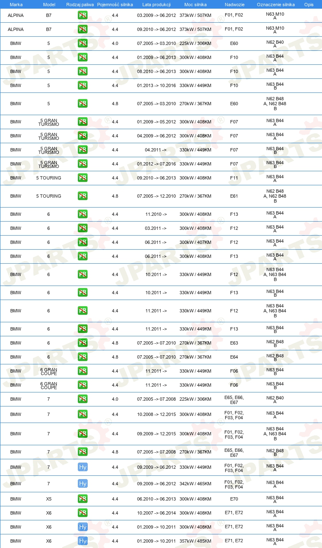The image size is (322, 548).
Task: Click petrol icon in 5 Touring E61 row
Action: pyautogui.click(x=82, y=196)
